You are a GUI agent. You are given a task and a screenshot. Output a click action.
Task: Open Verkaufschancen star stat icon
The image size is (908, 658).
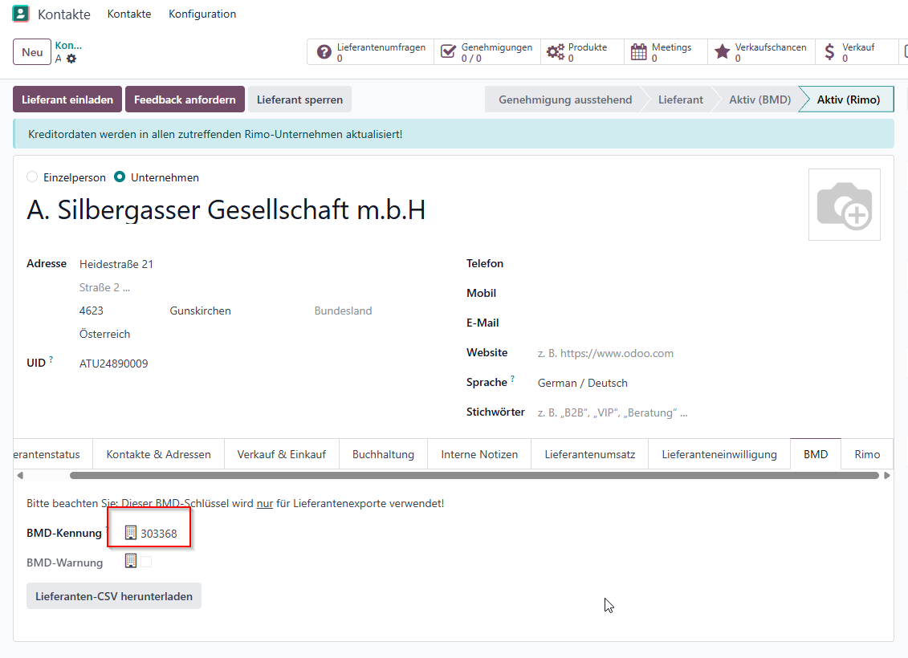tap(722, 52)
